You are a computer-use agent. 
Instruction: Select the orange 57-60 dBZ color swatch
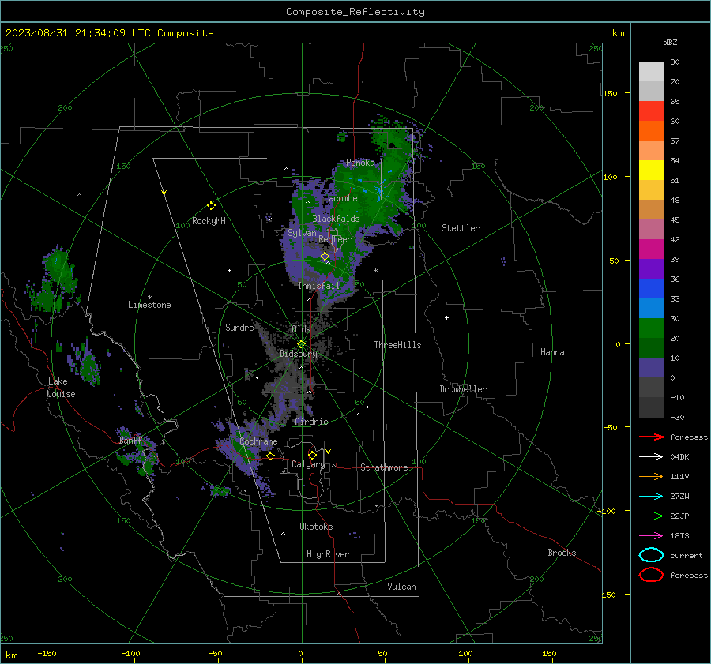pyautogui.click(x=651, y=130)
